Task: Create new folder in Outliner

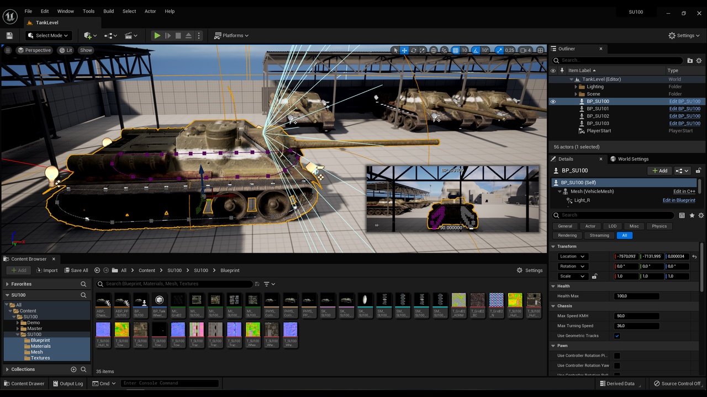Action: coord(690,61)
